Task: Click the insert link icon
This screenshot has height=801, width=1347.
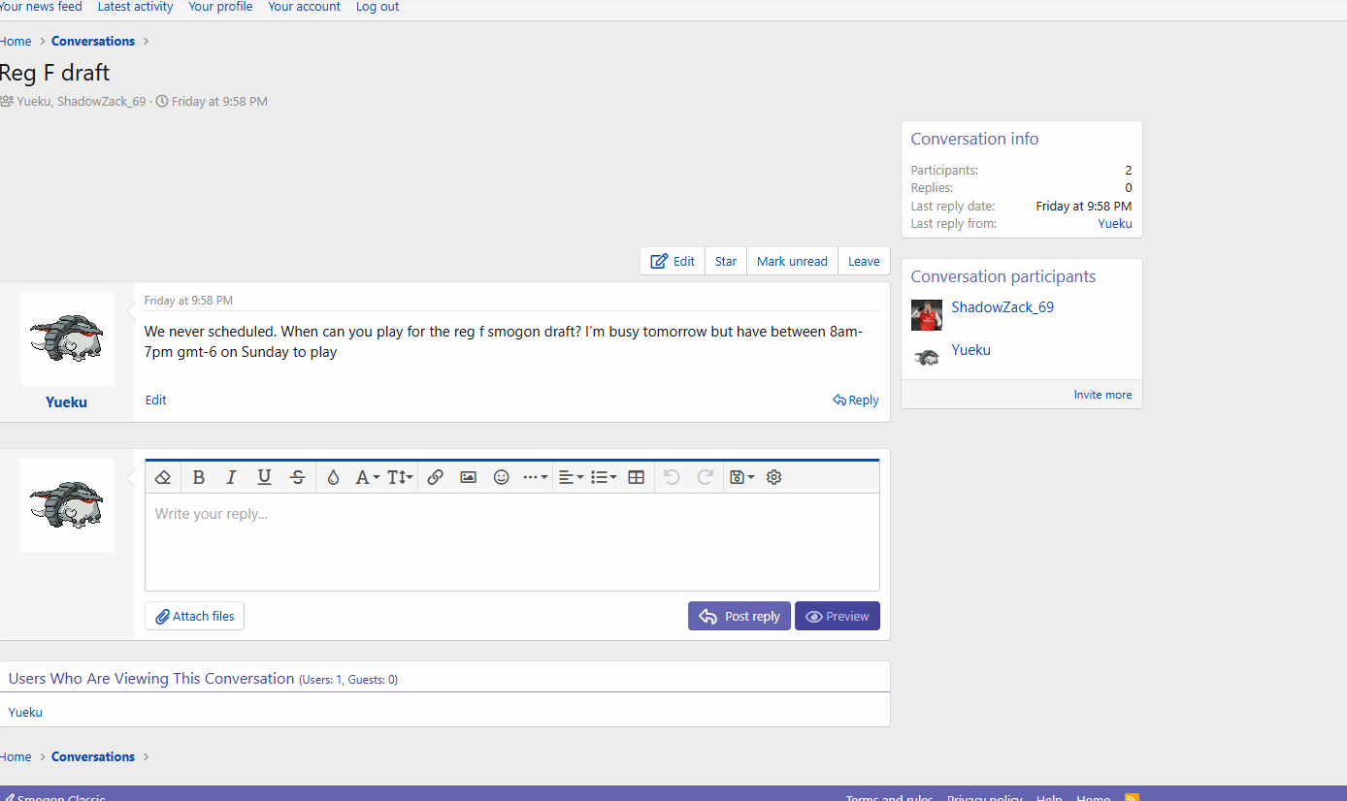Action: (436, 477)
